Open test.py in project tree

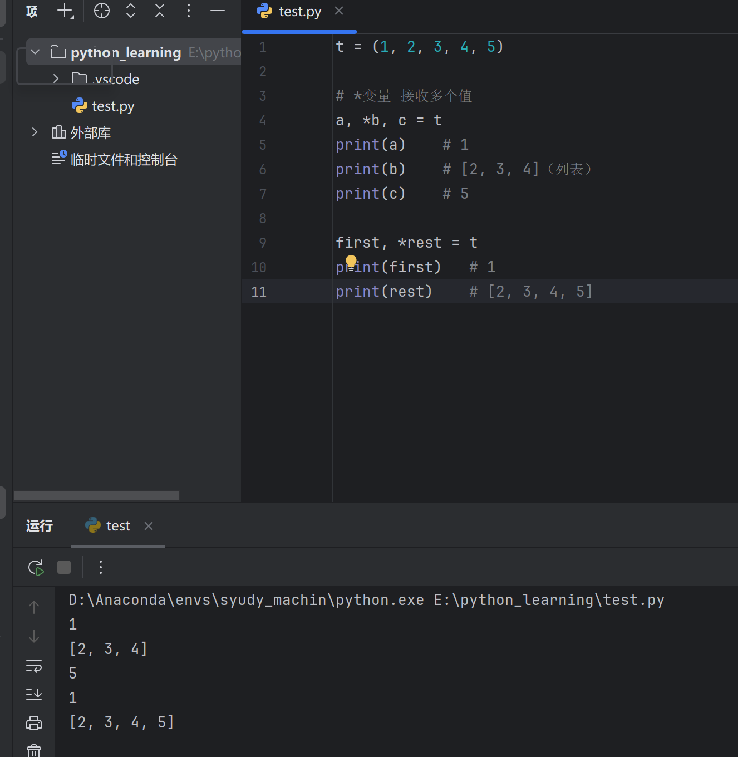click(113, 106)
